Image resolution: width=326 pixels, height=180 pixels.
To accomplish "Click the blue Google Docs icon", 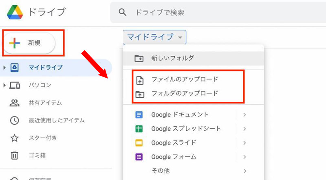I will [x=139, y=115].
